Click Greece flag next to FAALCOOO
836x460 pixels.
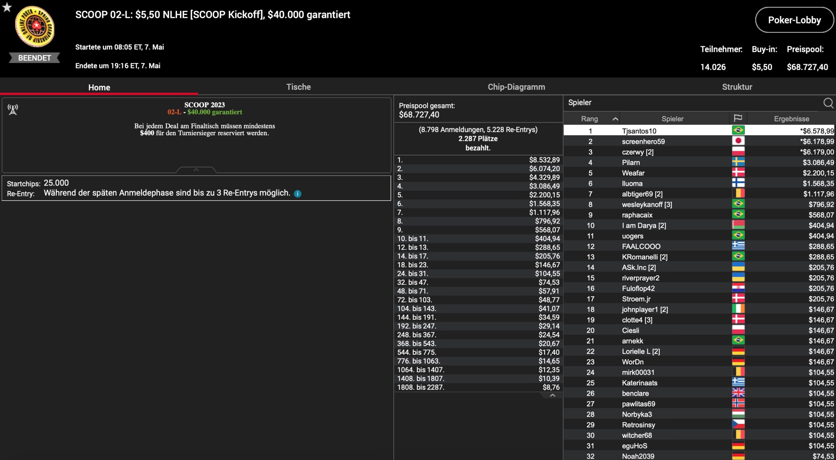pos(738,245)
